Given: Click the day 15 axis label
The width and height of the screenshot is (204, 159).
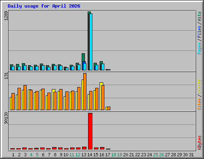Looking at the screenshot, I should [96, 155].
